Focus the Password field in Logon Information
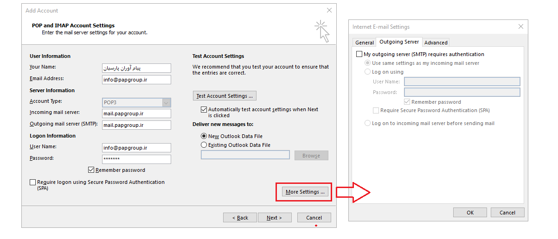 (x=136, y=159)
